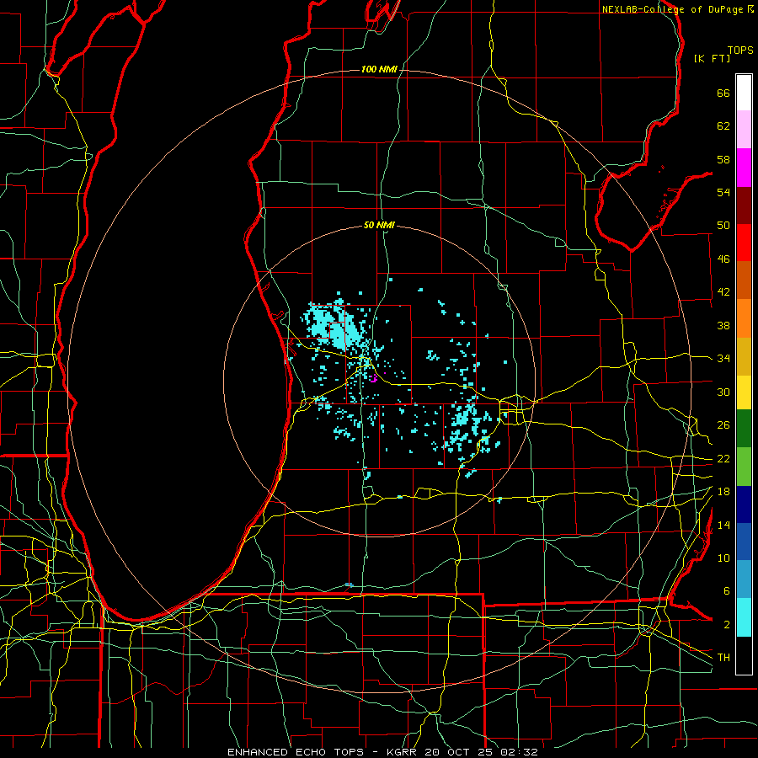The height and width of the screenshot is (758, 758).
Task: Select the dark maroon legend swatch
Action: click(744, 206)
